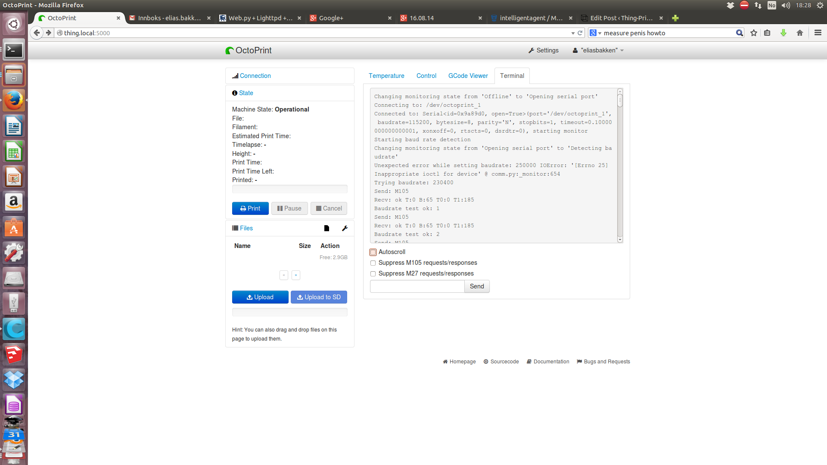827x465 pixels.
Task: Click the wrench icon in Files panel
Action: pos(345,228)
